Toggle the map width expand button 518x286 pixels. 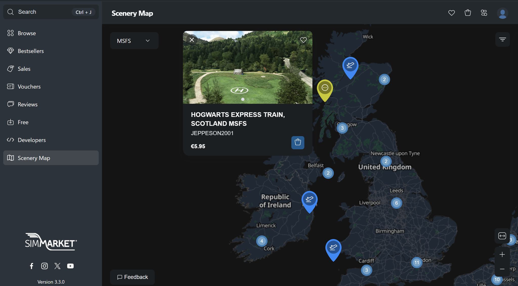click(x=502, y=236)
